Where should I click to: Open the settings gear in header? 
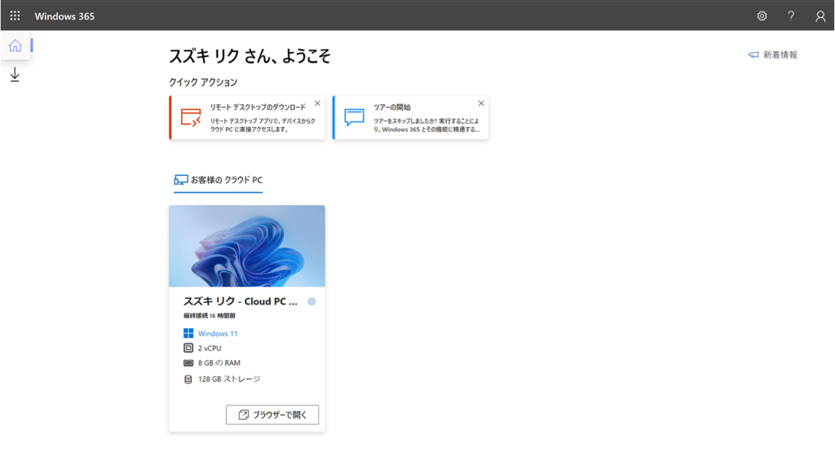(x=762, y=16)
